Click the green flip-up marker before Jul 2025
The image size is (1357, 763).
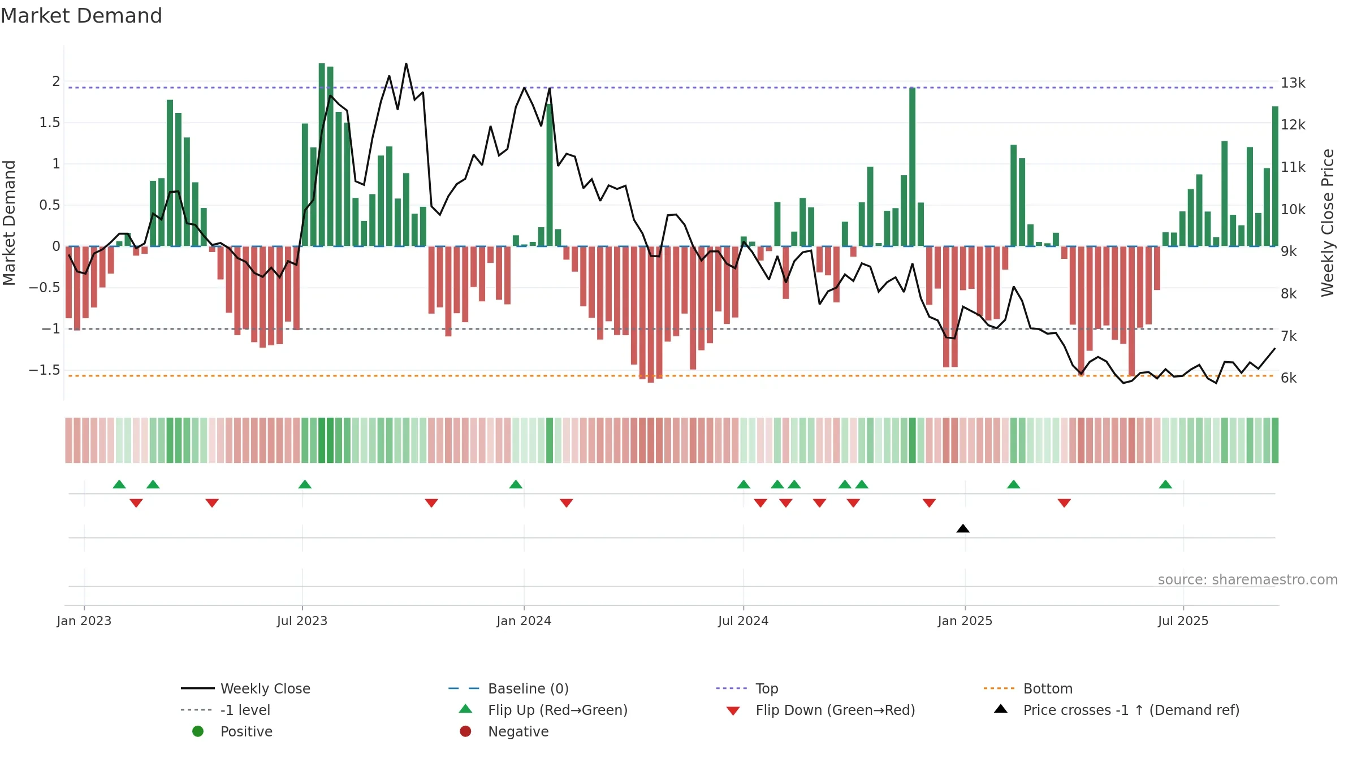(1165, 484)
